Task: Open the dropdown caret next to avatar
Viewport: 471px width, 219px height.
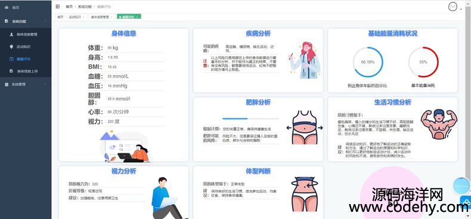Action: [x=461, y=10]
